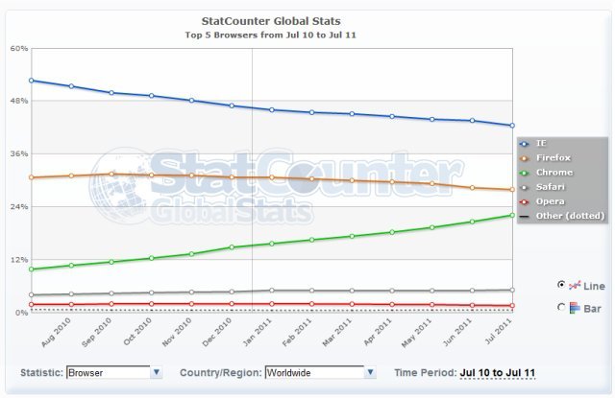Click the Chrome legend marker icon

[525, 172]
